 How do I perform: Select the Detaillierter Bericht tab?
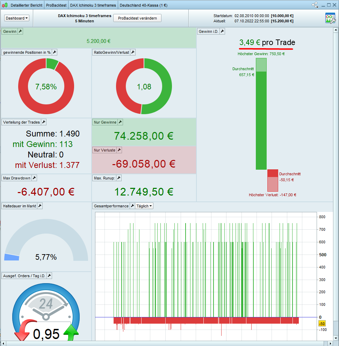point(27,5)
